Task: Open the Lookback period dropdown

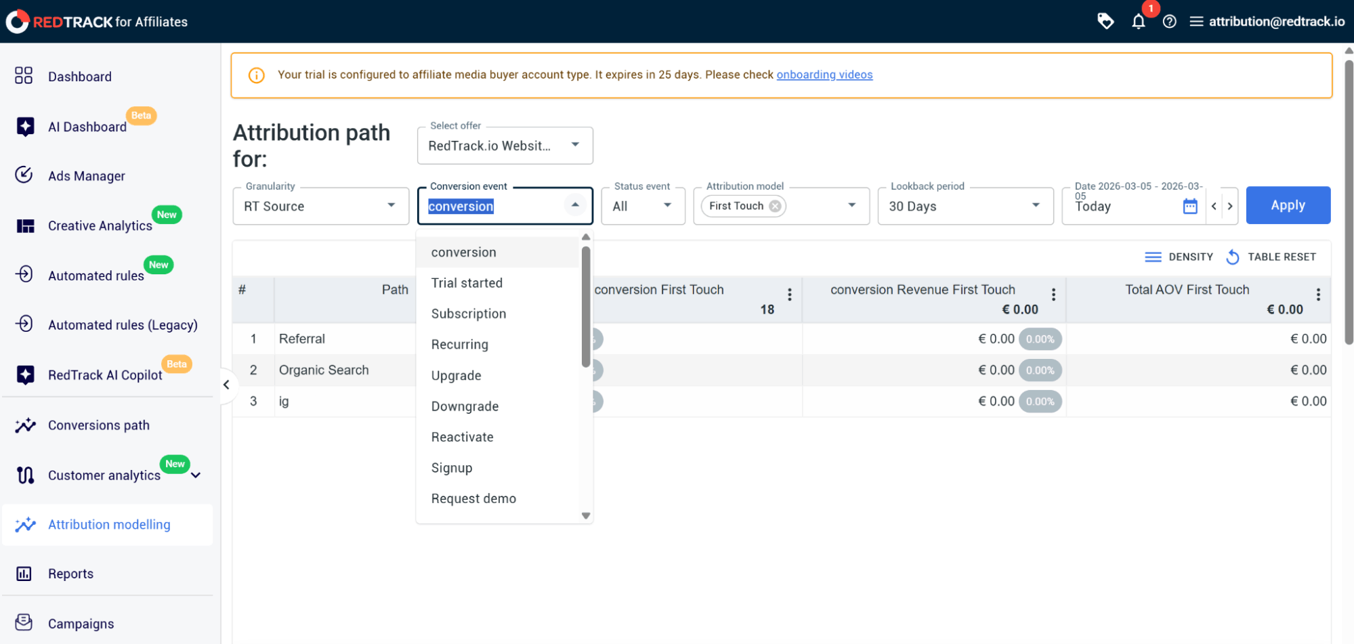Action: (x=965, y=206)
